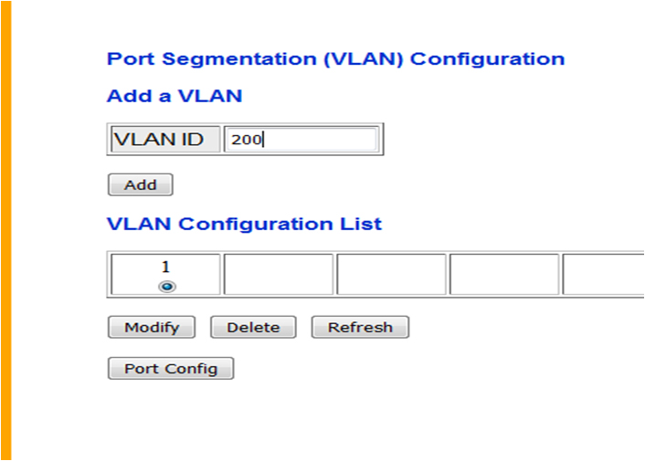Select the VLAN 1 radio button
The height and width of the screenshot is (461, 645).
pos(166,287)
